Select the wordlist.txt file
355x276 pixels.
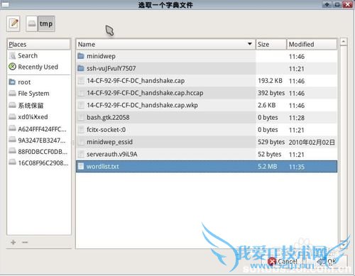(207, 167)
